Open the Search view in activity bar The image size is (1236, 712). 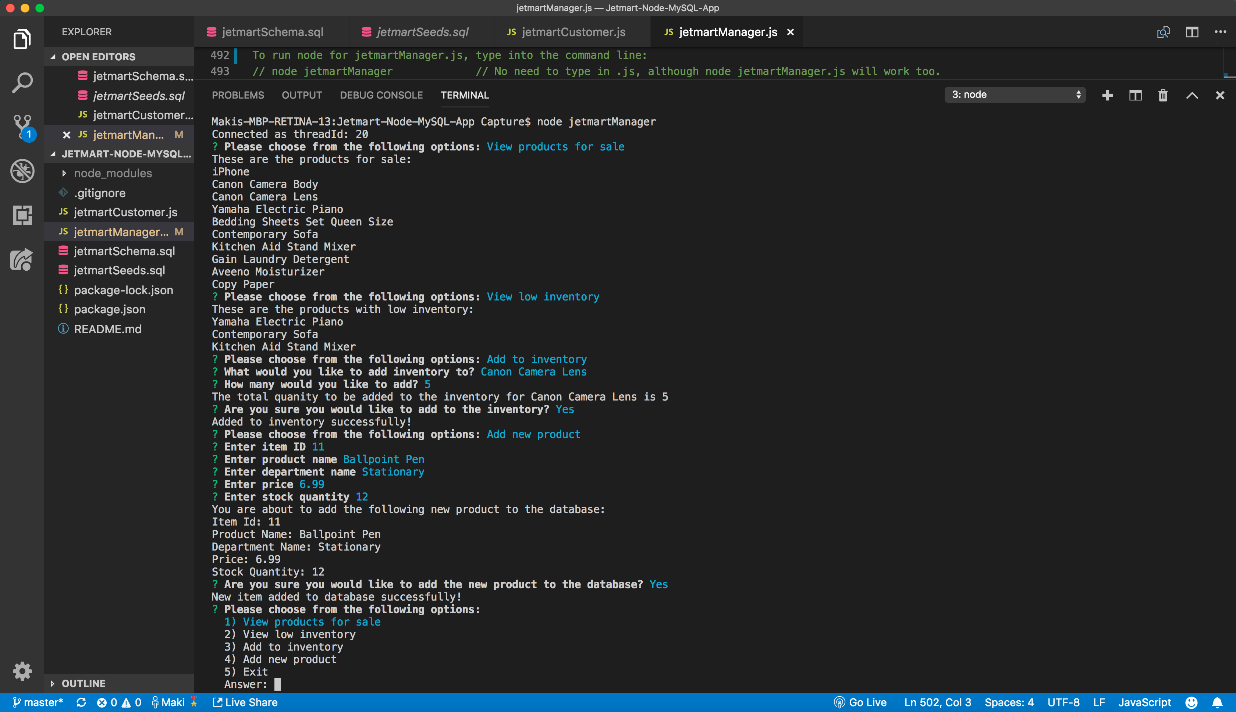tap(22, 83)
